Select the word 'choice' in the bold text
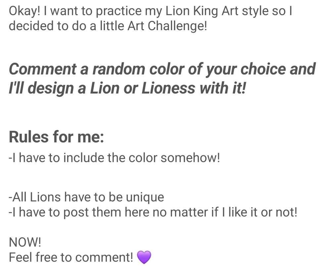Viewport: 331px width, 274px height. pos(263,69)
